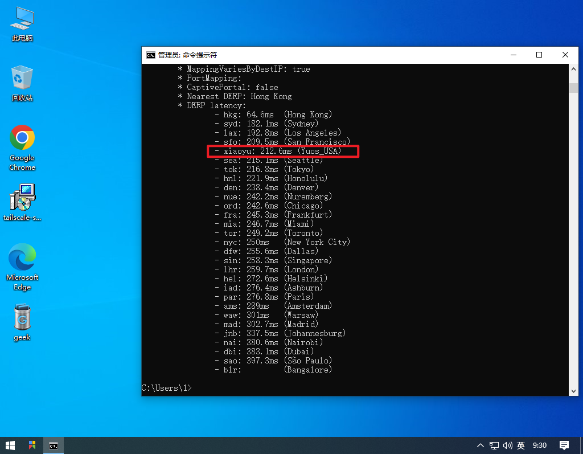This screenshot has width=583, height=454.
Task: Click the 'nai: 380.6ms' Nairobi line
Action: pos(269,342)
